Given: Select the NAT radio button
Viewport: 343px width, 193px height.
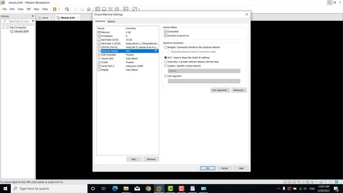Looking at the screenshot, I should [166, 57].
